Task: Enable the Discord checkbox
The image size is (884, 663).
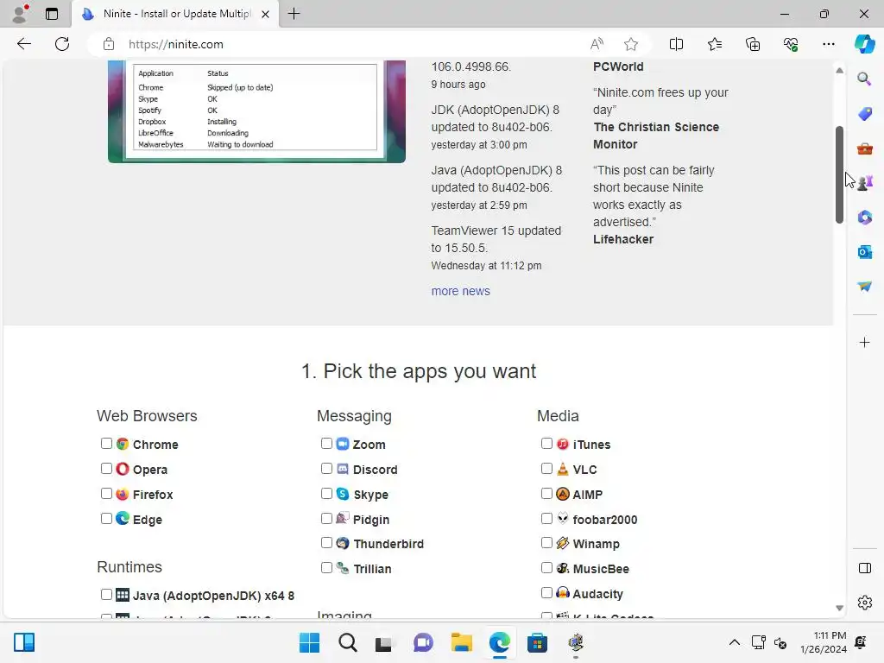Action: tap(326, 468)
